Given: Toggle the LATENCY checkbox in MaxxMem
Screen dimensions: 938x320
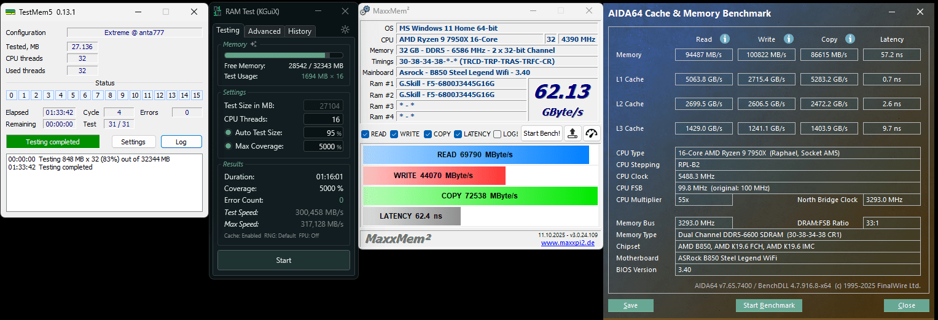Looking at the screenshot, I should [458, 134].
